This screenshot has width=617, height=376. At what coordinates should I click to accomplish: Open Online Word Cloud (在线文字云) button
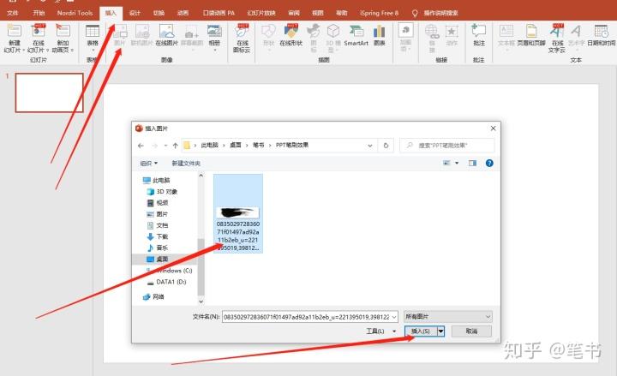point(557,39)
